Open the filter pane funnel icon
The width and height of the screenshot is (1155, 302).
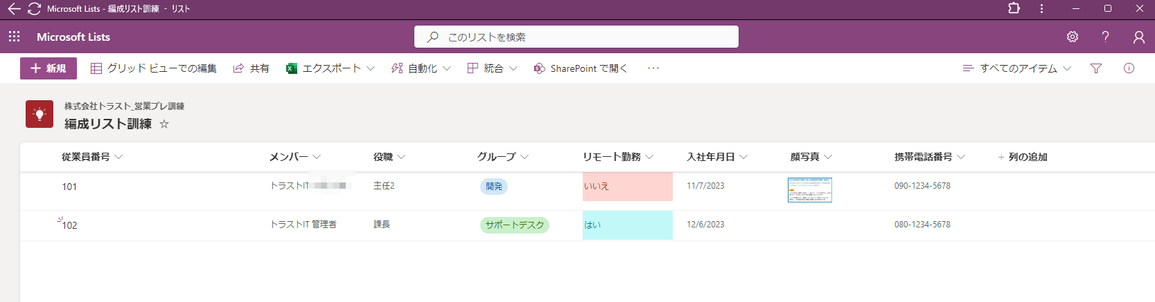coord(1096,68)
